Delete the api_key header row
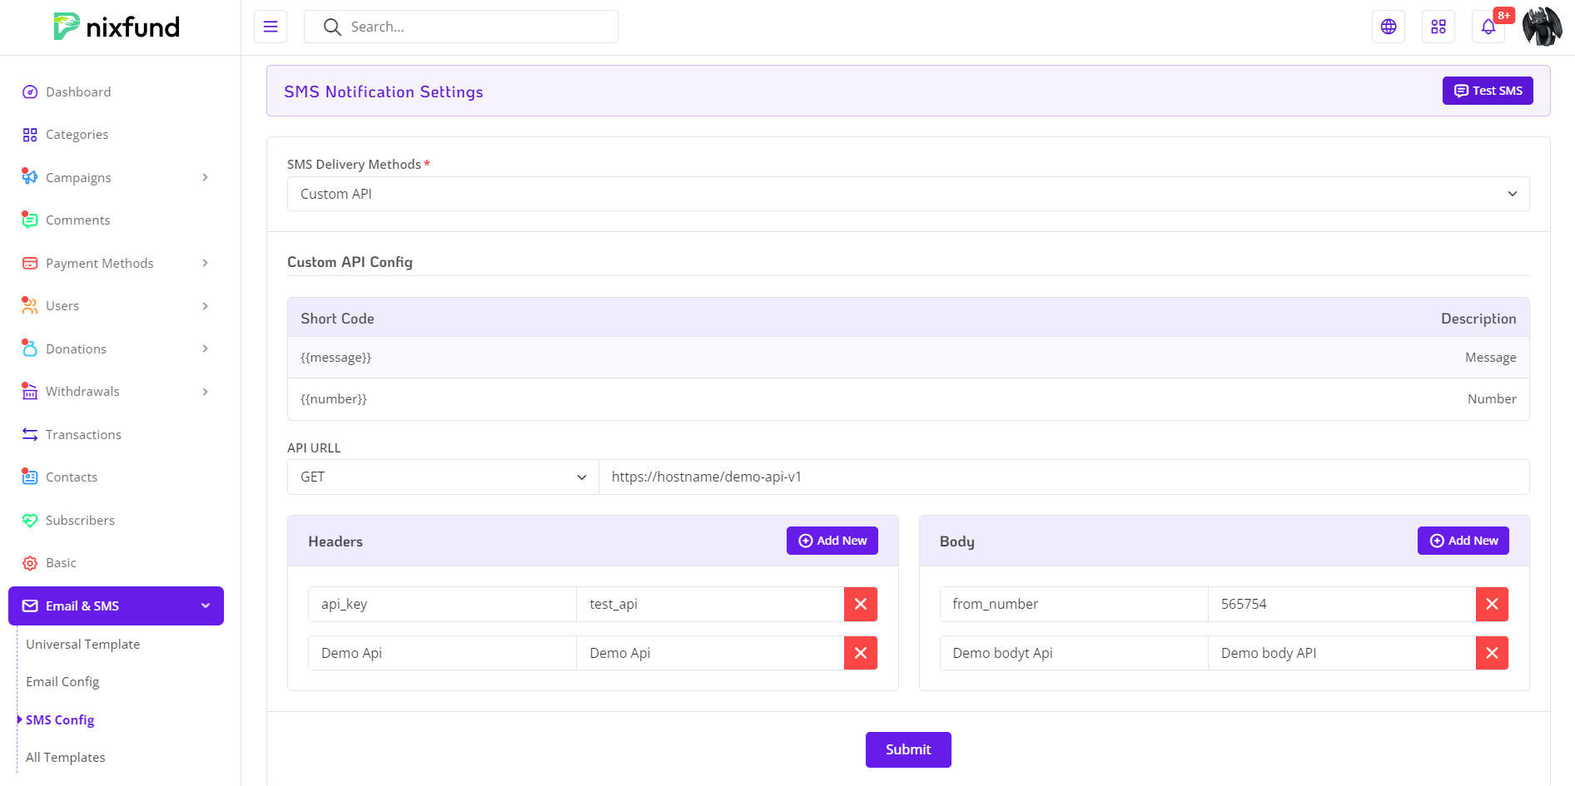 click(860, 604)
